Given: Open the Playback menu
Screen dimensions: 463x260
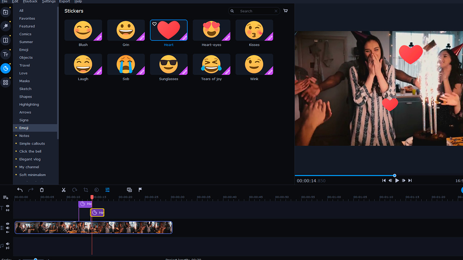Looking at the screenshot, I should point(30,1).
